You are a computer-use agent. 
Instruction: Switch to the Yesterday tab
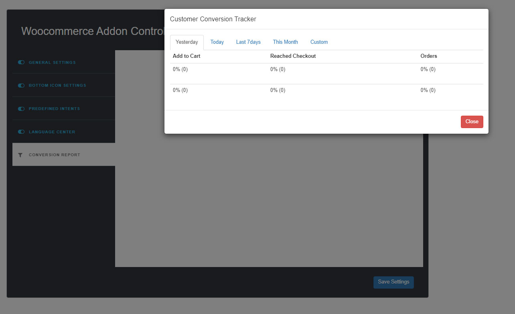[187, 42]
